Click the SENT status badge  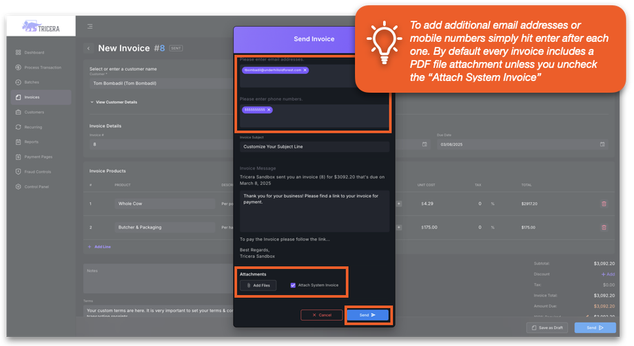click(176, 48)
